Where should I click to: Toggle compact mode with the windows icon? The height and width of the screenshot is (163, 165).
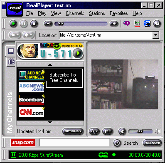point(157,24)
